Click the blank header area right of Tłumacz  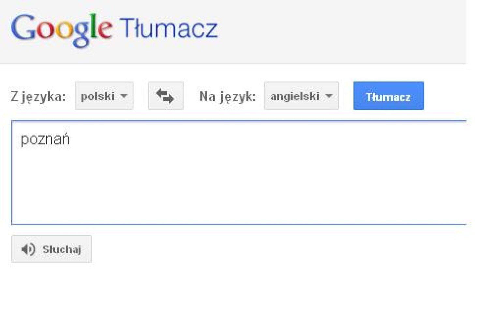pyautogui.click(x=342, y=29)
